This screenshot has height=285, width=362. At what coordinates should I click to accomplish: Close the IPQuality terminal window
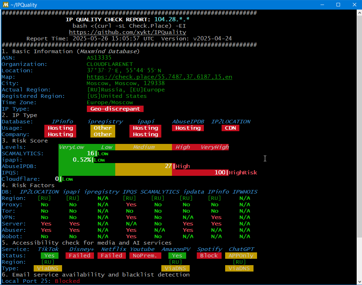tap(355, 5)
